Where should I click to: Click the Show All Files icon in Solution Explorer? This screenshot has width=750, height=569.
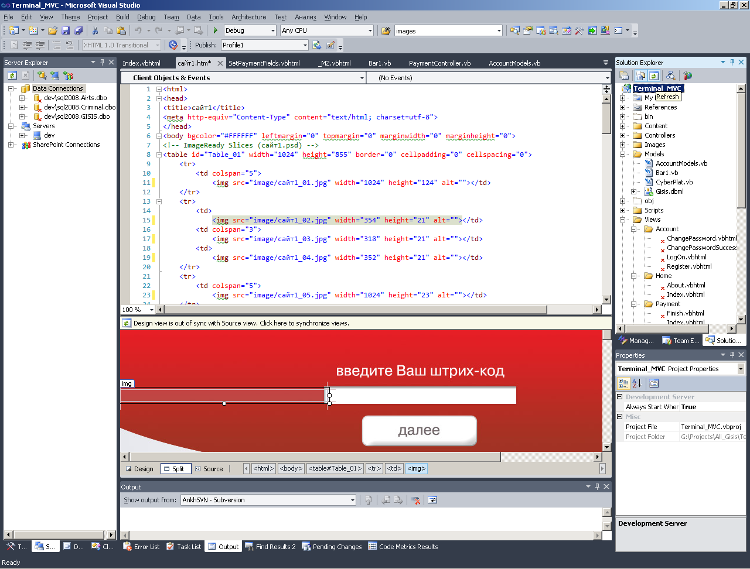pyautogui.click(x=641, y=76)
